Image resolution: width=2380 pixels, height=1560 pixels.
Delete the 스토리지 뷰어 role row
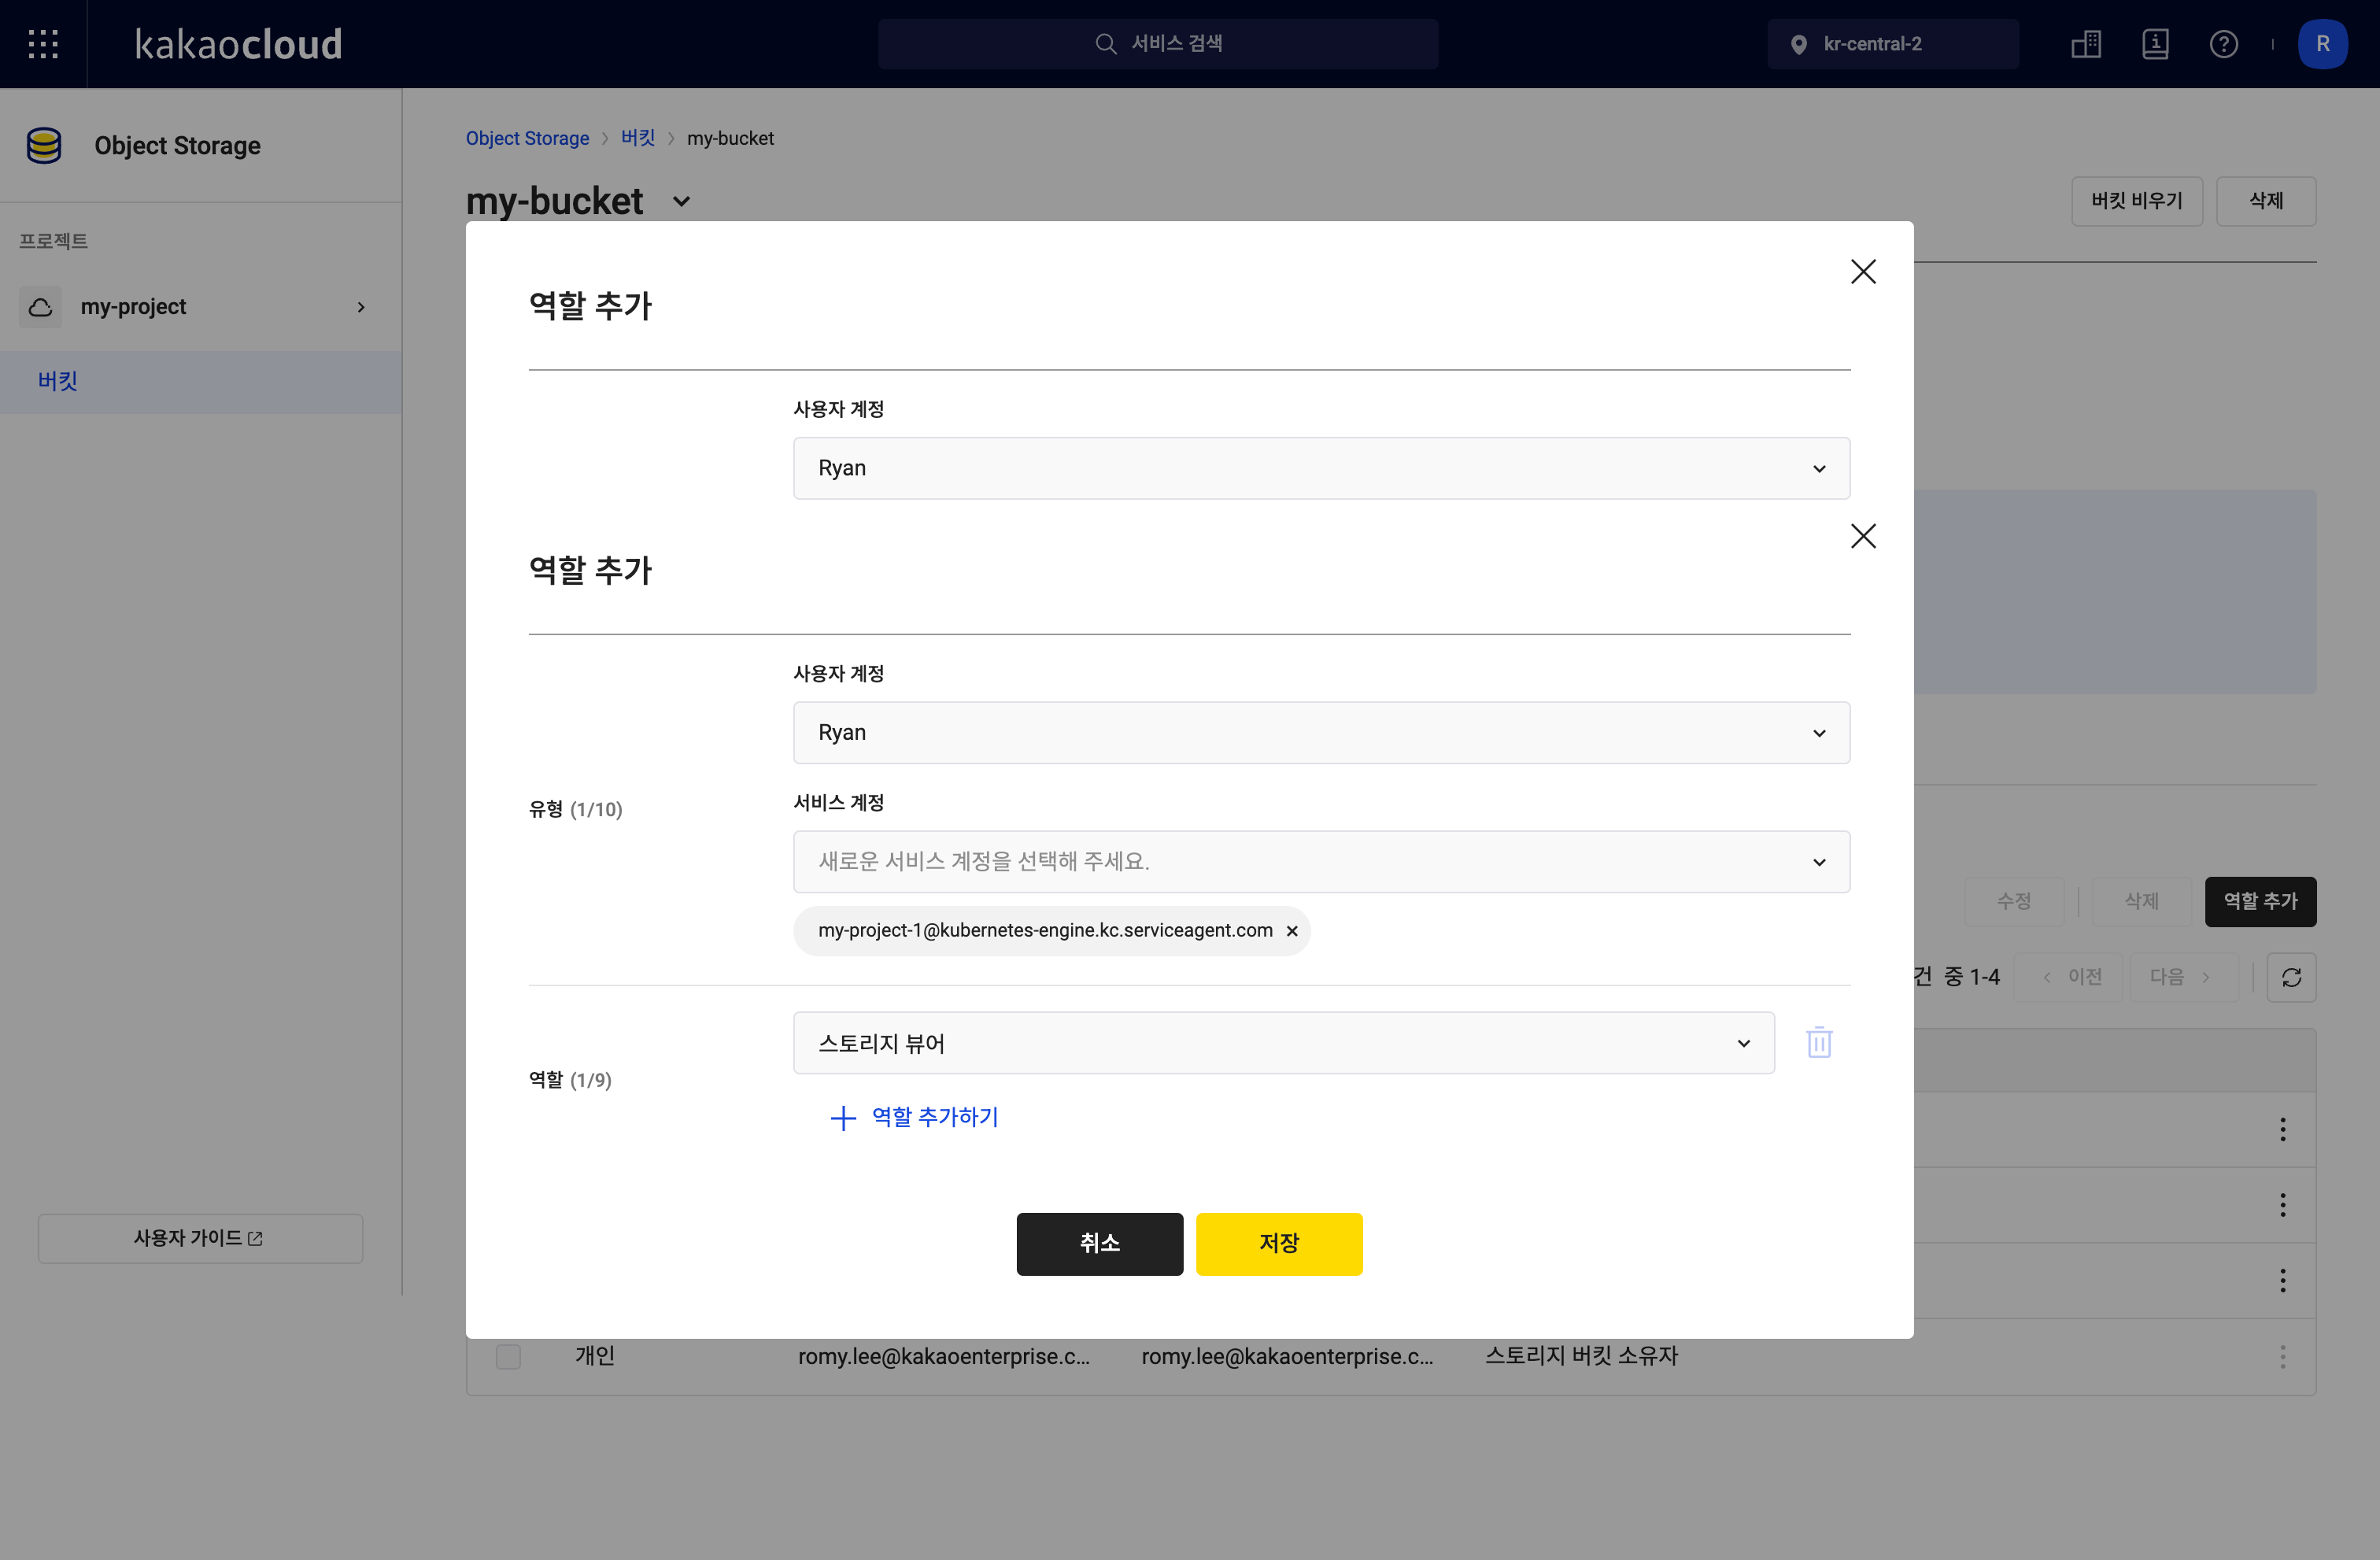(x=1819, y=1043)
